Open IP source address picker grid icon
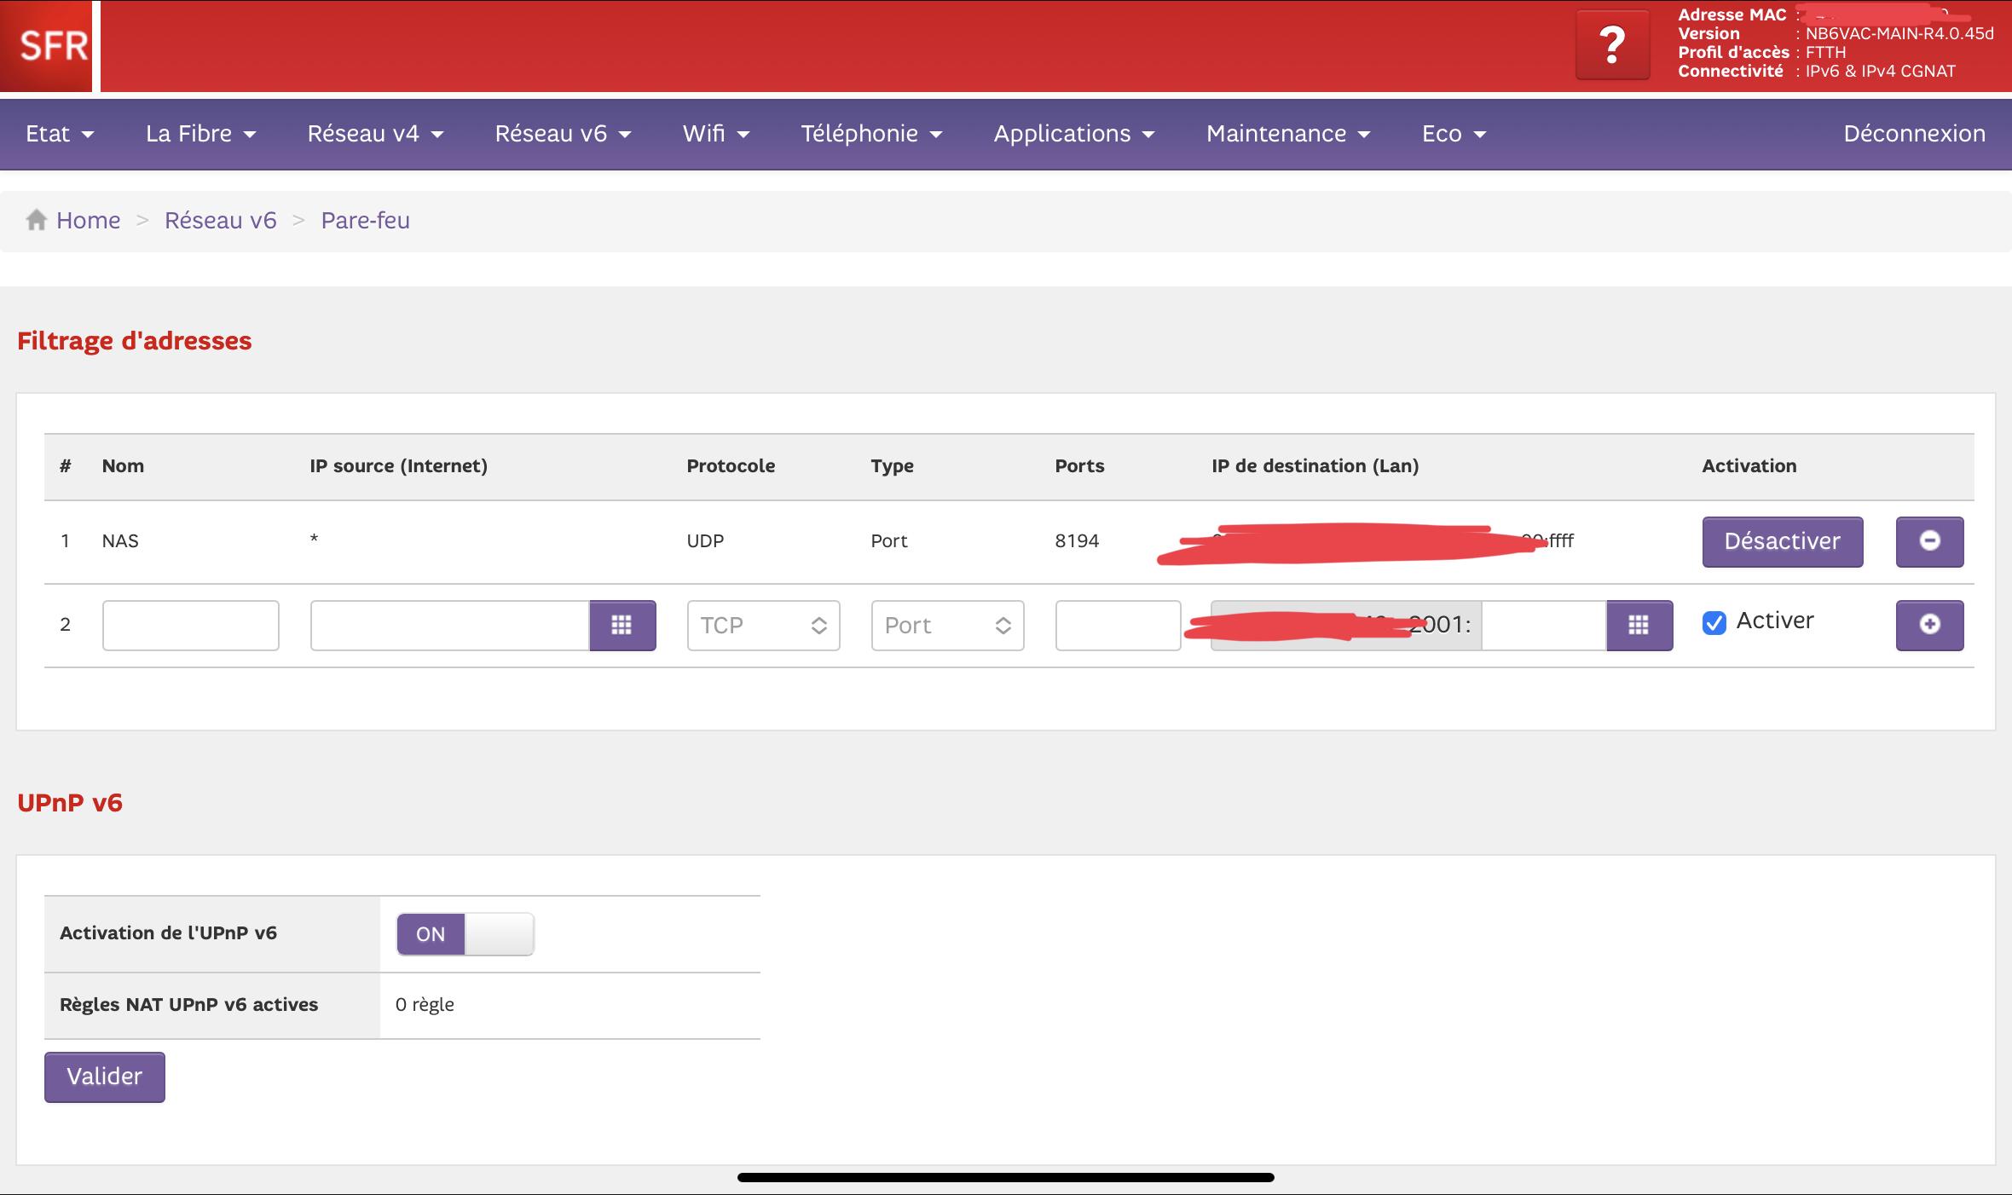Image resolution: width=2012 pixels, height=1195 pixels. 622,626
